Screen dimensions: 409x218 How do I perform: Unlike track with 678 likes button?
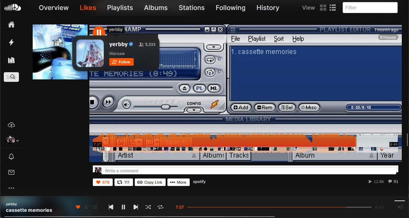[x=103, y=182]
